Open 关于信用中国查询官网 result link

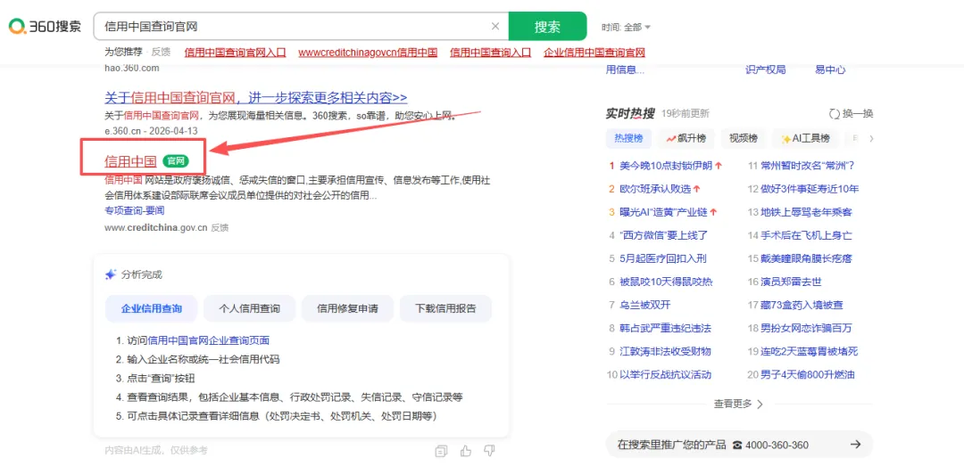pyautogui.click(x=256, y=98)
